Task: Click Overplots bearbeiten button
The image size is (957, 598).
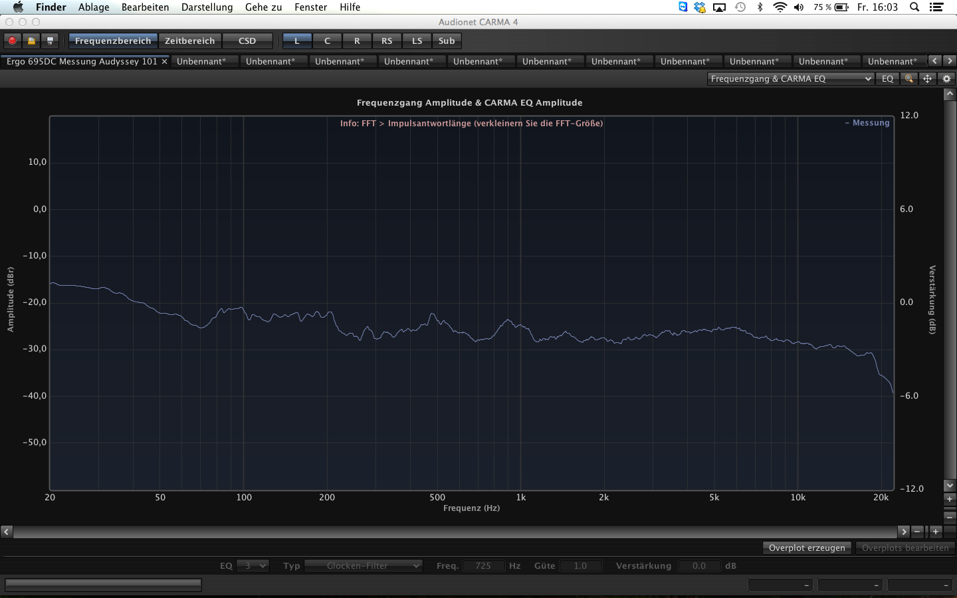Action: point(905,548)
